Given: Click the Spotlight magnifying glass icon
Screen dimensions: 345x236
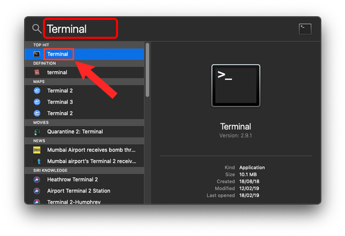Looking at the screenshot, I should (37, 29).
